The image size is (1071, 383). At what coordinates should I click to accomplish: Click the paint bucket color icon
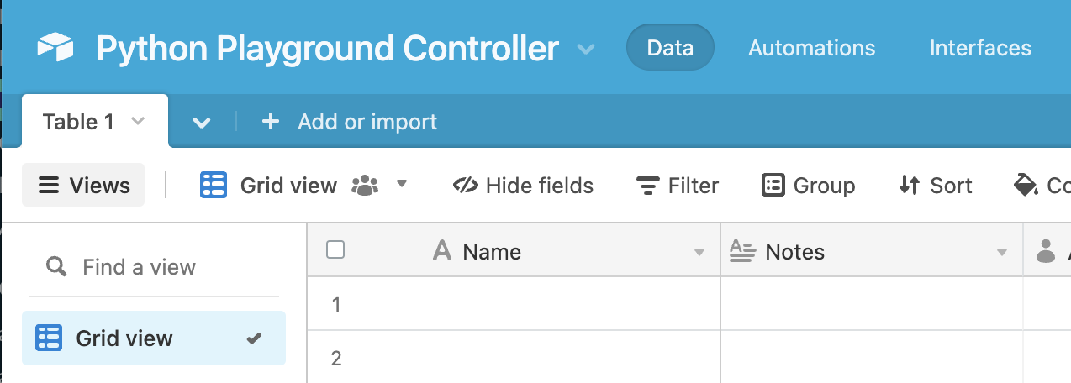pos(1026,186)
